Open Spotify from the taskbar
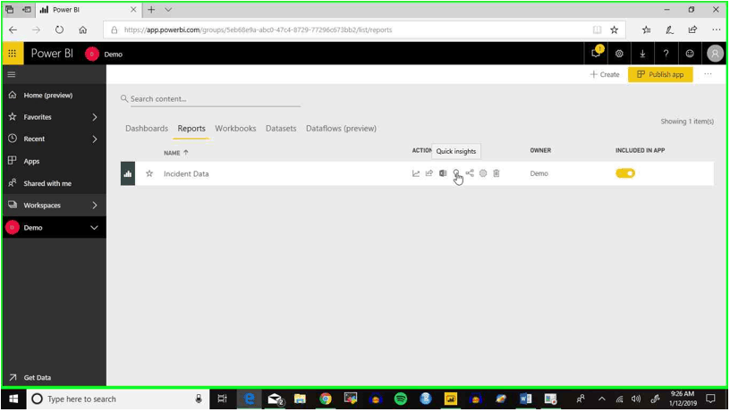 [401, 399]
